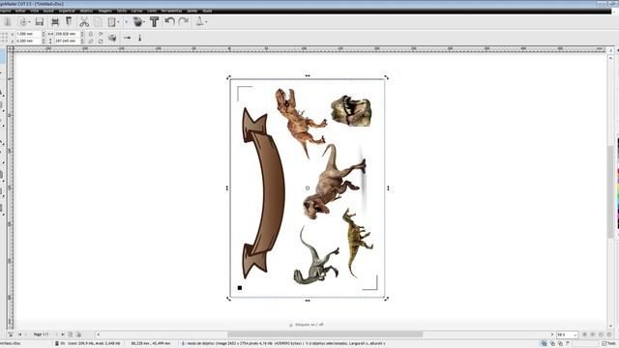
Task: Click the brown ribbon banner on page
Action: (x=263, y=193)
